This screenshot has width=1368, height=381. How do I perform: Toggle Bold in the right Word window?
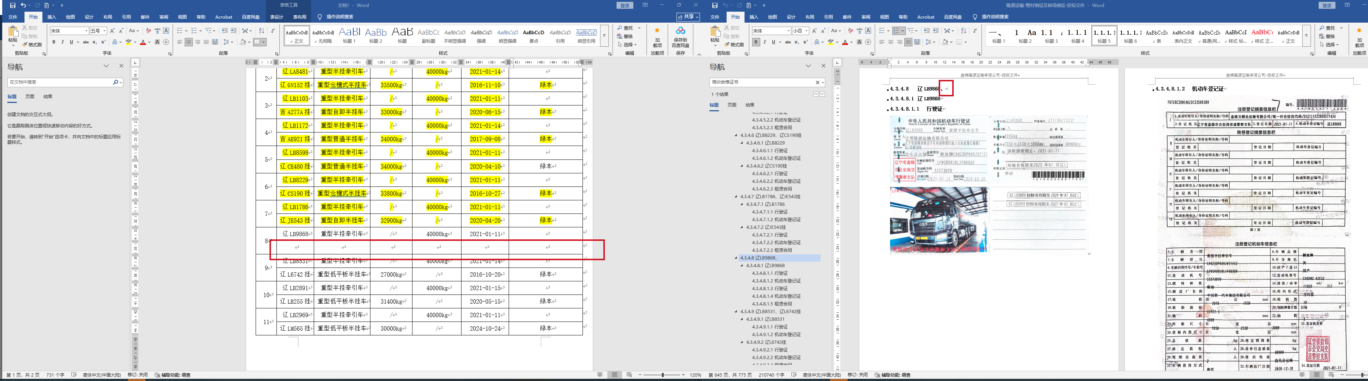[756, 42]
